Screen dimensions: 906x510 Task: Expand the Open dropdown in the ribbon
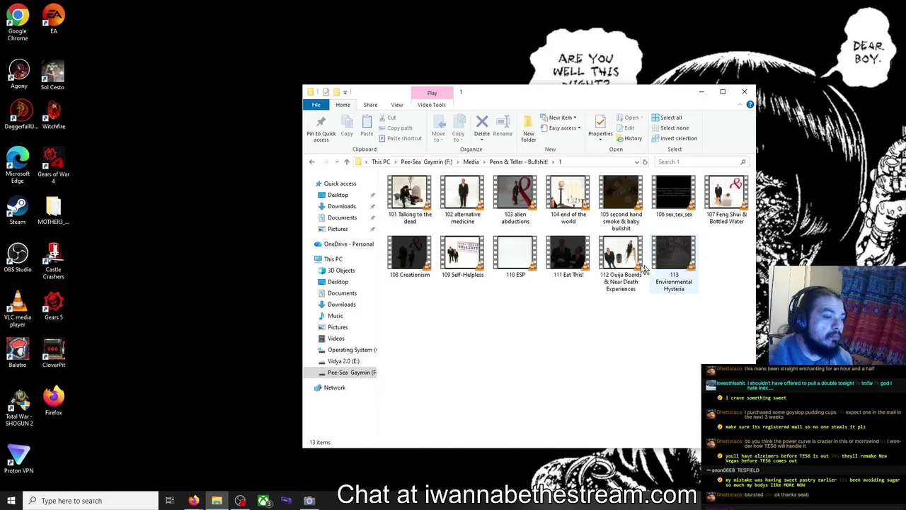click(x=629, y=118)
